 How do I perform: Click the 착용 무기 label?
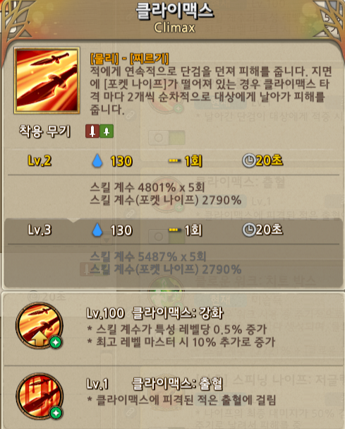pos(44,131)
